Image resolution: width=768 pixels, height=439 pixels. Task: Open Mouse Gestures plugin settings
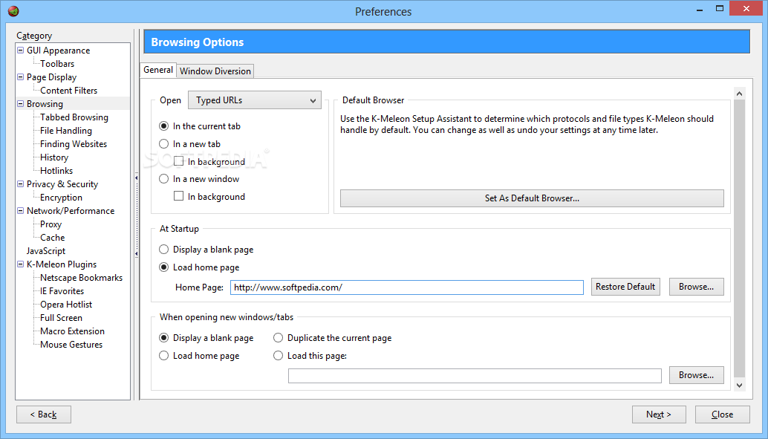coord(71,345)
